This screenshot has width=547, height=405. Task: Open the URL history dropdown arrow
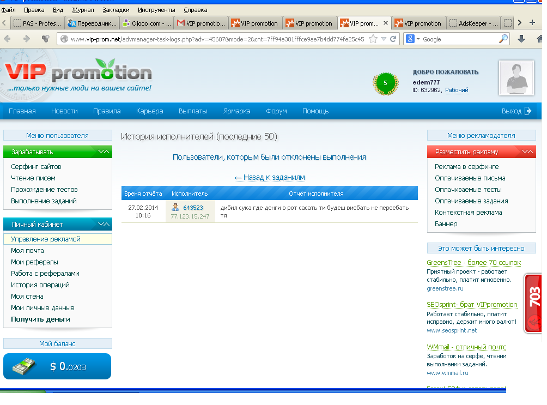(384, 39)
